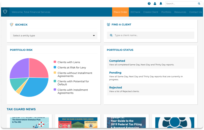Open the Create Client menu item
The image size is (204, 130).
click(151, 12)
